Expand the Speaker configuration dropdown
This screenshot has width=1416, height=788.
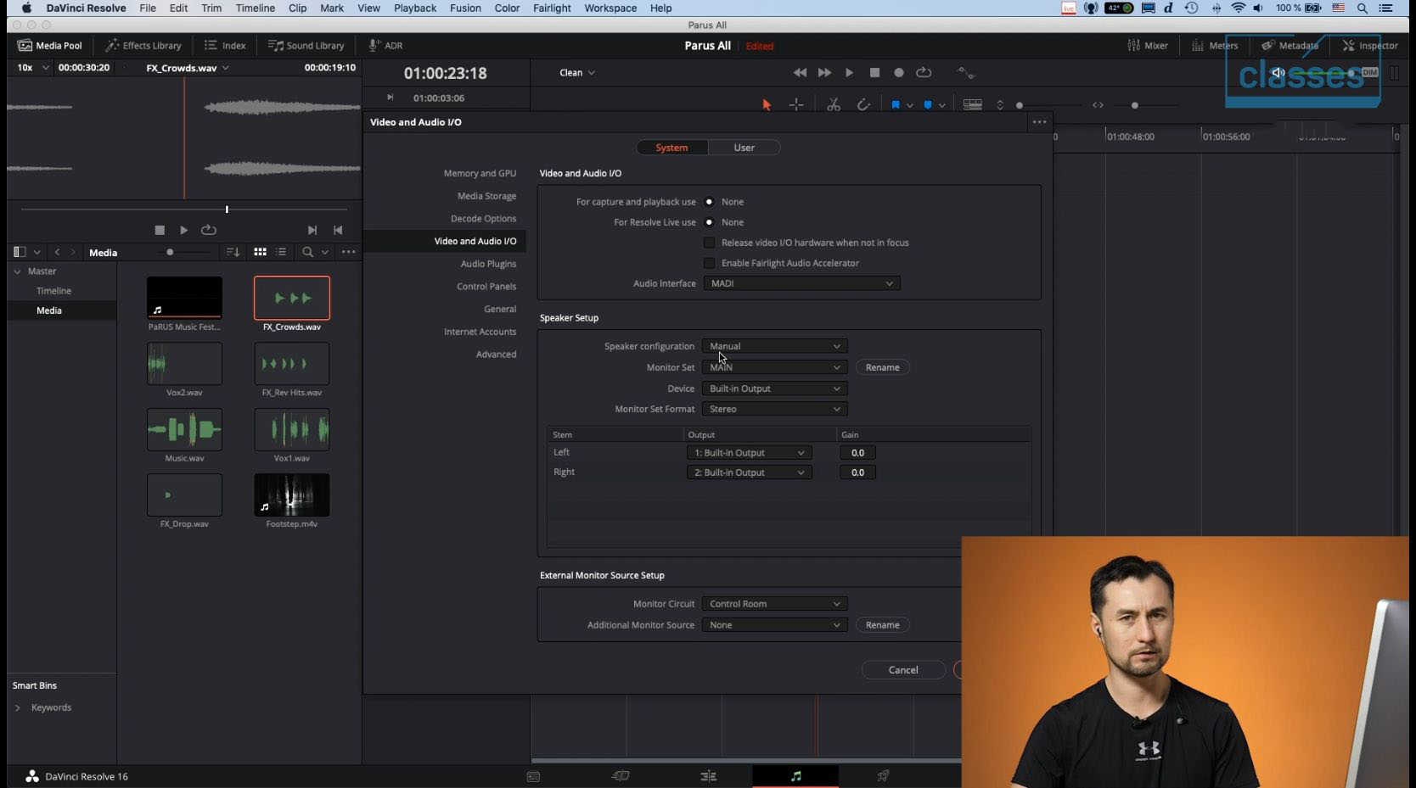[x=774, y=346]
